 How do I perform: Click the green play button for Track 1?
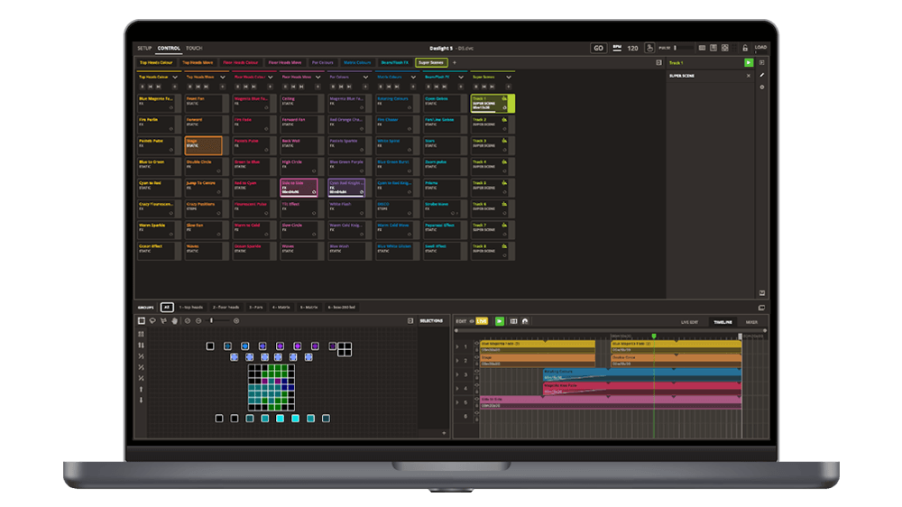748,62
